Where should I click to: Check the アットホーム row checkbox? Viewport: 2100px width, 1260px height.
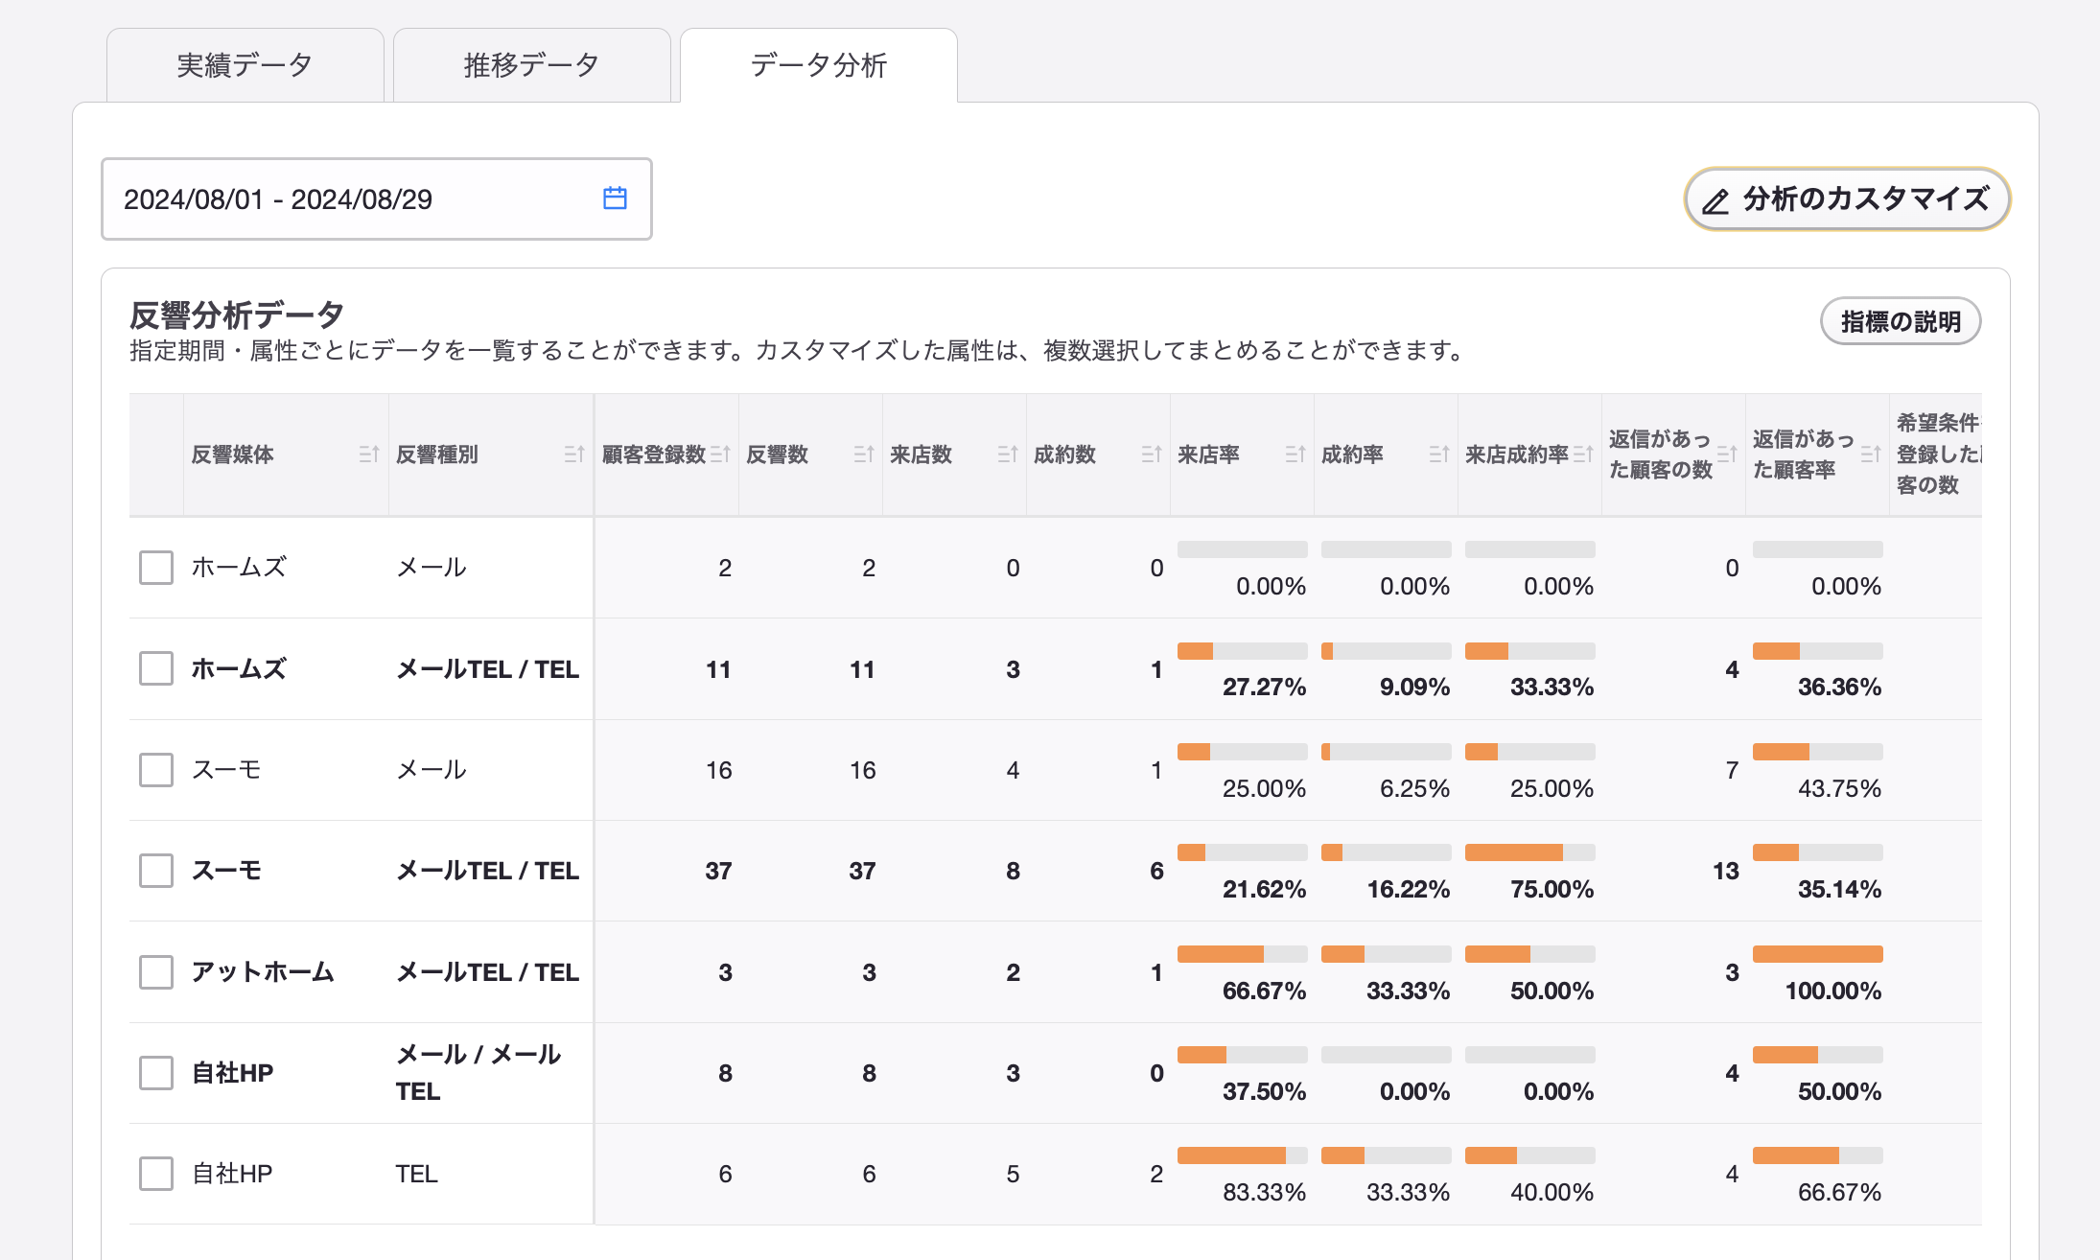(x=156, y=972)
